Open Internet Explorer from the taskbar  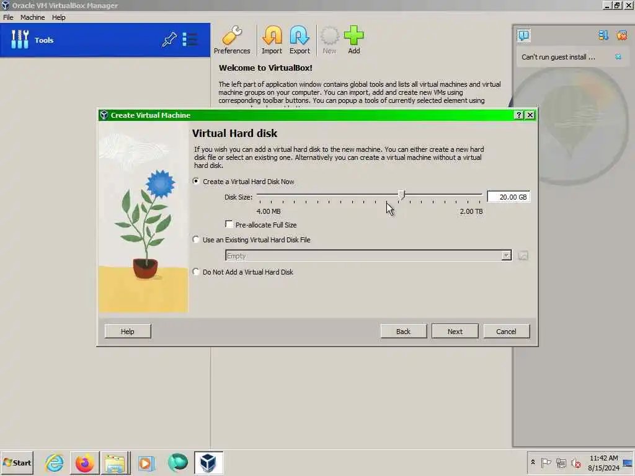55,462
